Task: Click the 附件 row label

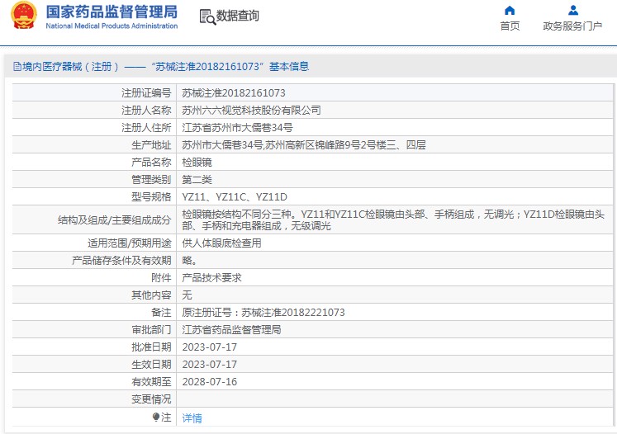Action: click(x=161, y=278)
